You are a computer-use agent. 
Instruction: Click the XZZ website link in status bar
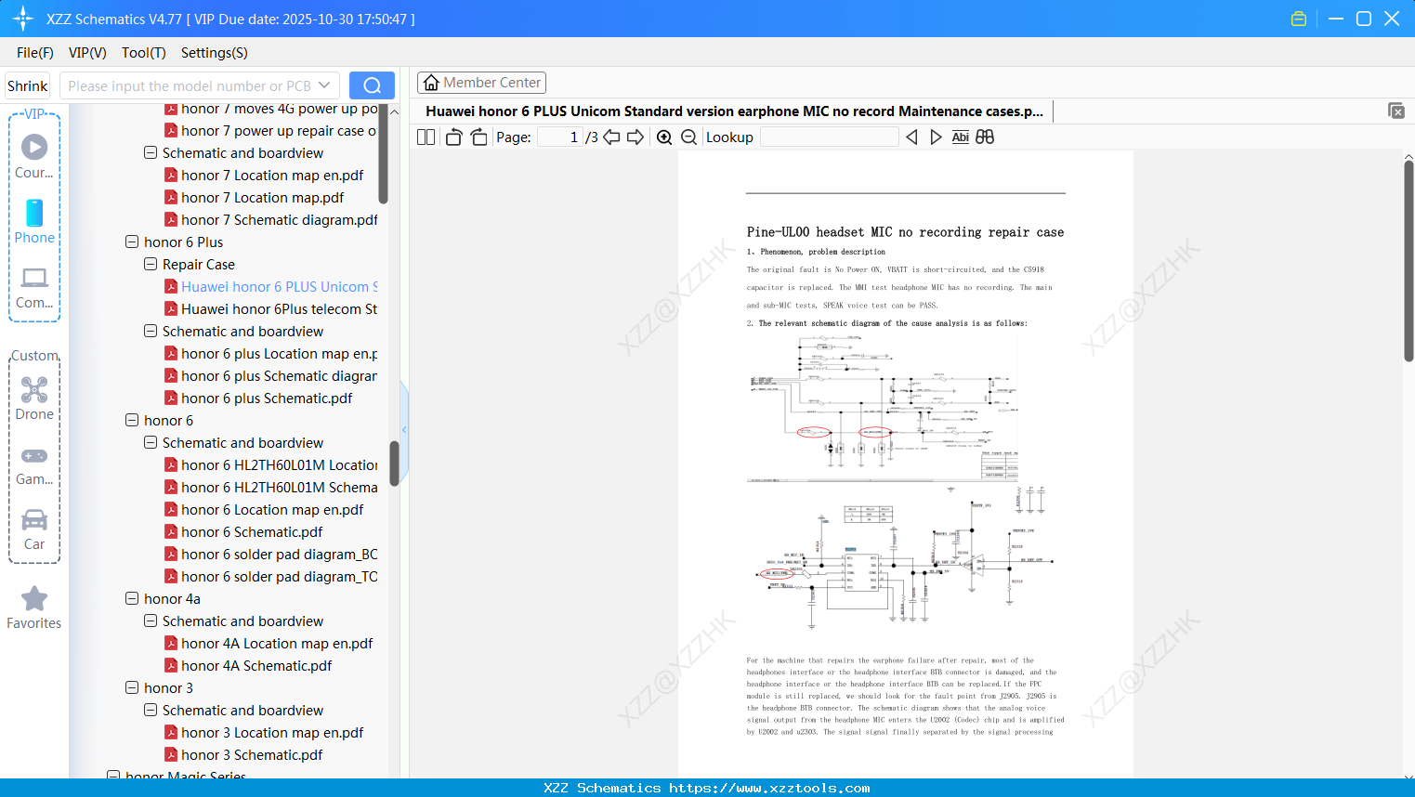point(769,788)
